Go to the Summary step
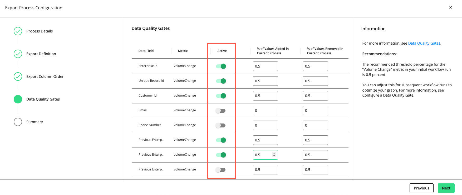Viewport: 462px width, 195px height. pyautogui.click(x=35, y=122)
